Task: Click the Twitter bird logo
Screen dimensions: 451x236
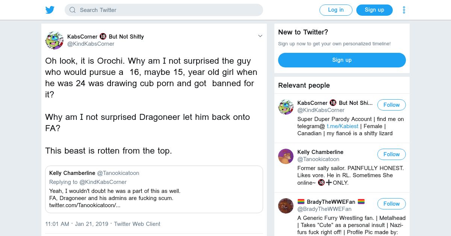Action: (x=50, y=10)
